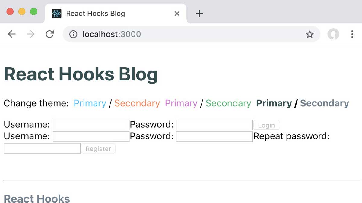This screenshot has height=203, width=362.
Task: Choose the purple Primary theme
Action: pyautogui.click(x=181, y=103)
